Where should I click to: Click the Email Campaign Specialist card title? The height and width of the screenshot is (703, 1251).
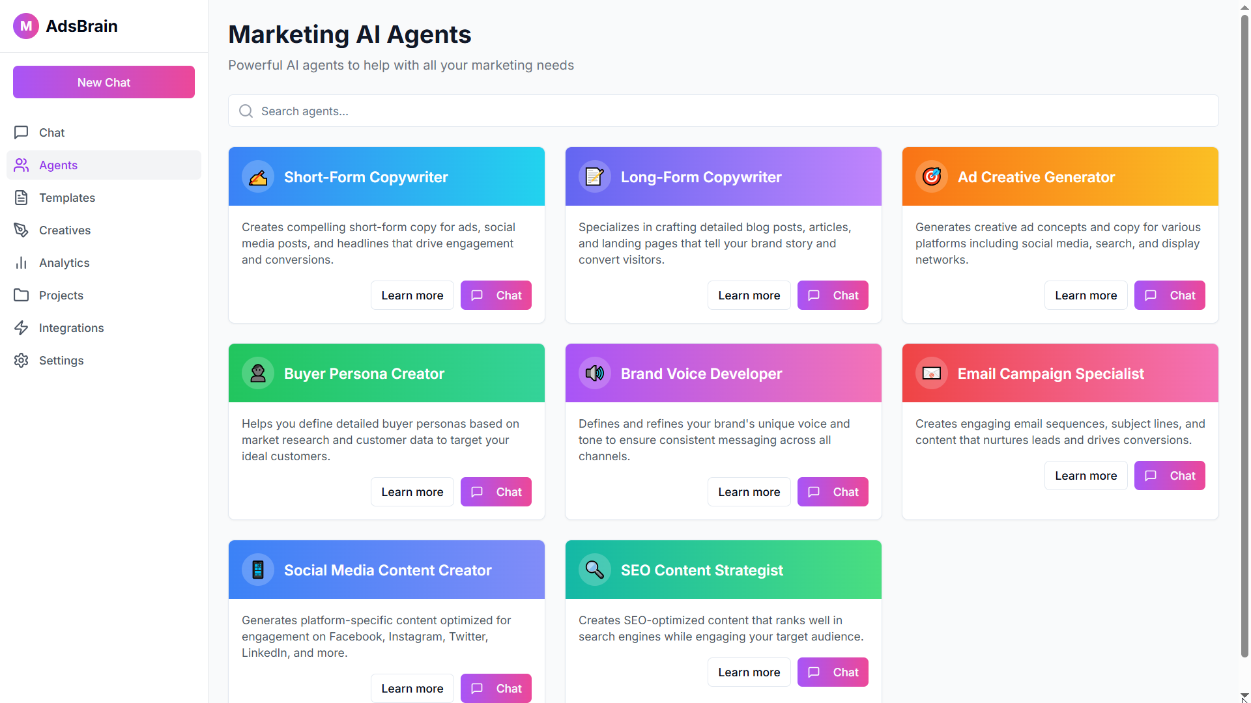1050,374
